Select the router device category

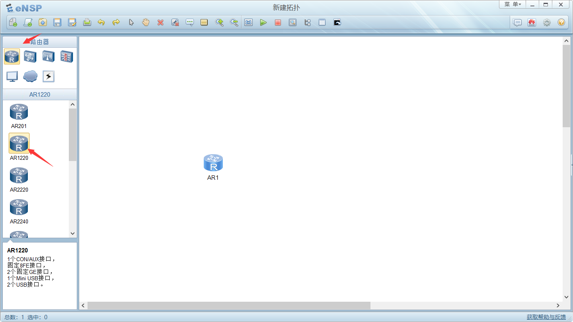point(12,57)
